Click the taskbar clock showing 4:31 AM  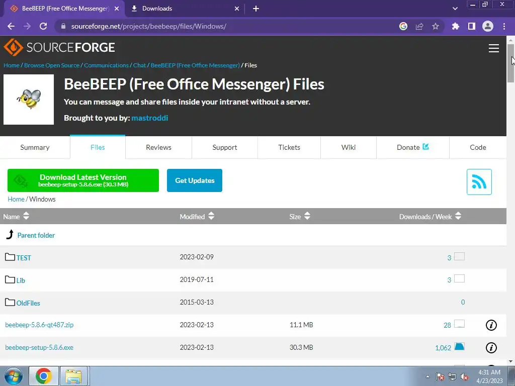click(x=489, y=376)
